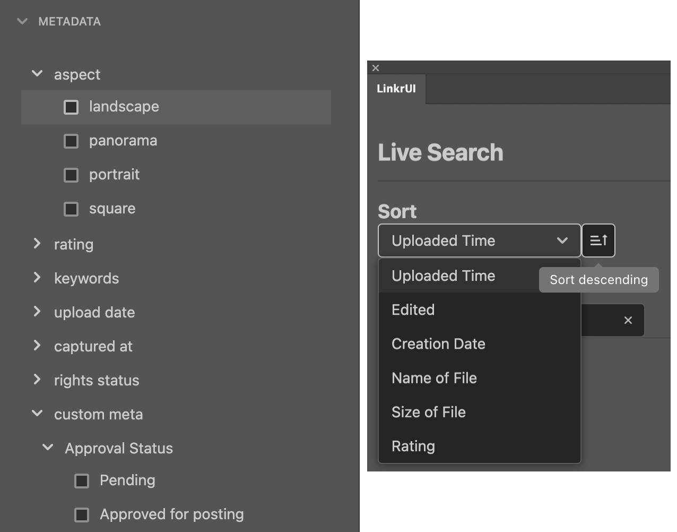Enable Approved for posting checkbox
The height and width of the screenshot is (532, 677).
click(x=82, y=514)
